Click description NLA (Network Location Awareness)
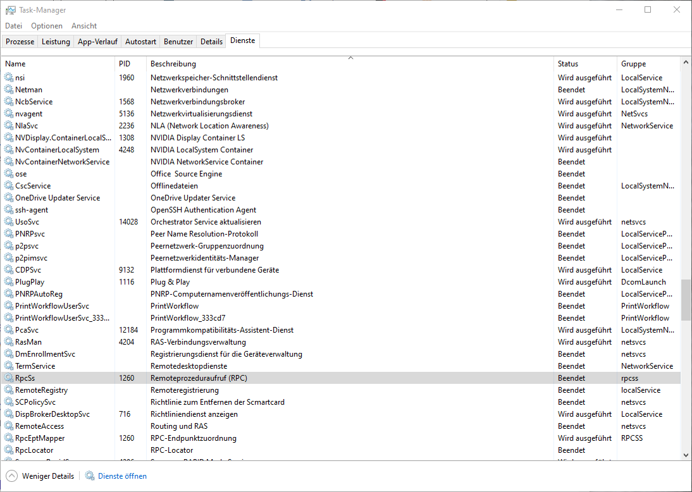692x492 pixels. pyautogui.click(x=209, y=125)
